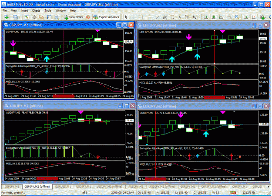Open the Insert menu
Screen dimensions: 272x196
click(25, 10)
